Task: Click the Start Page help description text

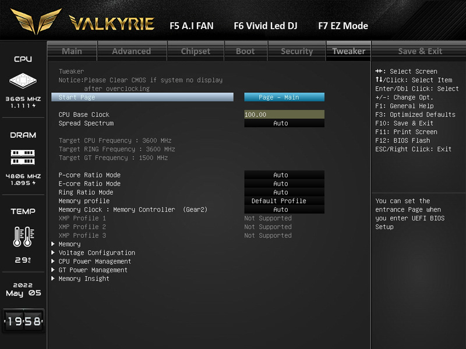Action: (410, 213)
